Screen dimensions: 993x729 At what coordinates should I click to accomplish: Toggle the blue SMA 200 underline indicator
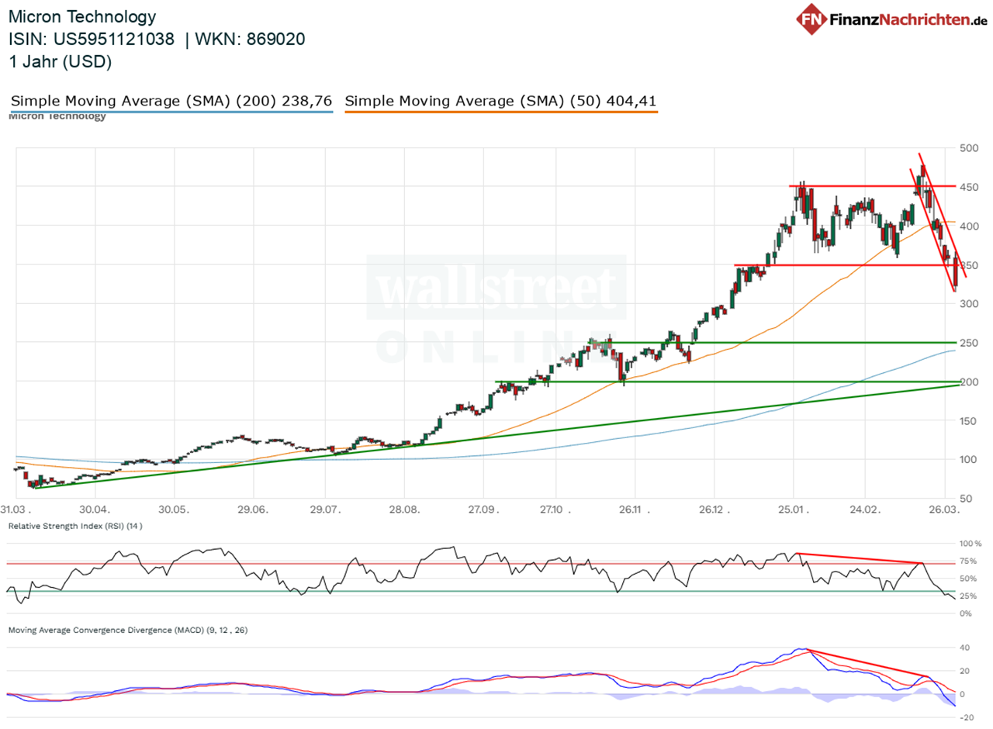171,111
